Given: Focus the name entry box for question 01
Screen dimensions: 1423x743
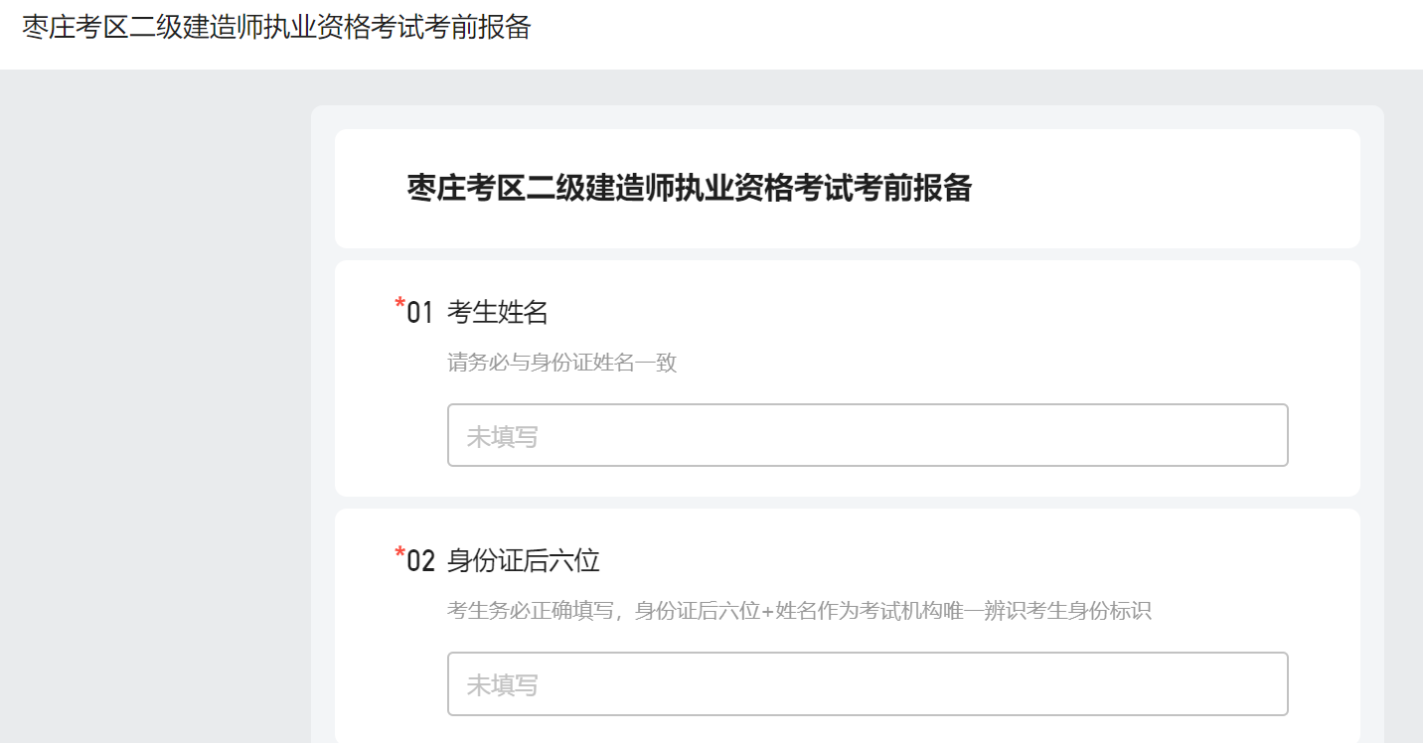Looking at the screenshot, I should (868, 435).
